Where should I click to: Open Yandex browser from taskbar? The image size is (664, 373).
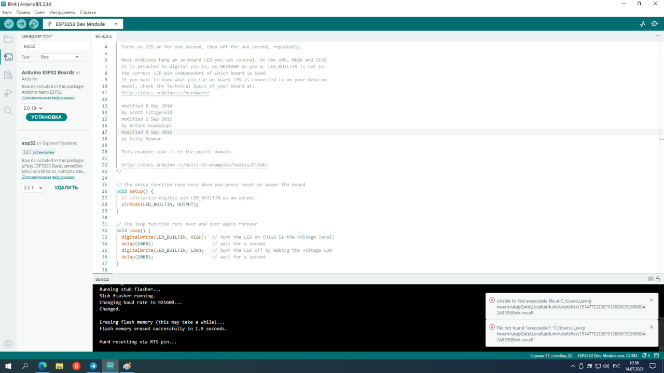[x=76, y=366]
